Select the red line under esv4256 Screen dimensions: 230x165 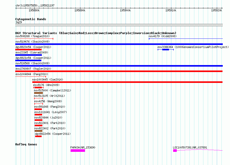coord(39,104)
